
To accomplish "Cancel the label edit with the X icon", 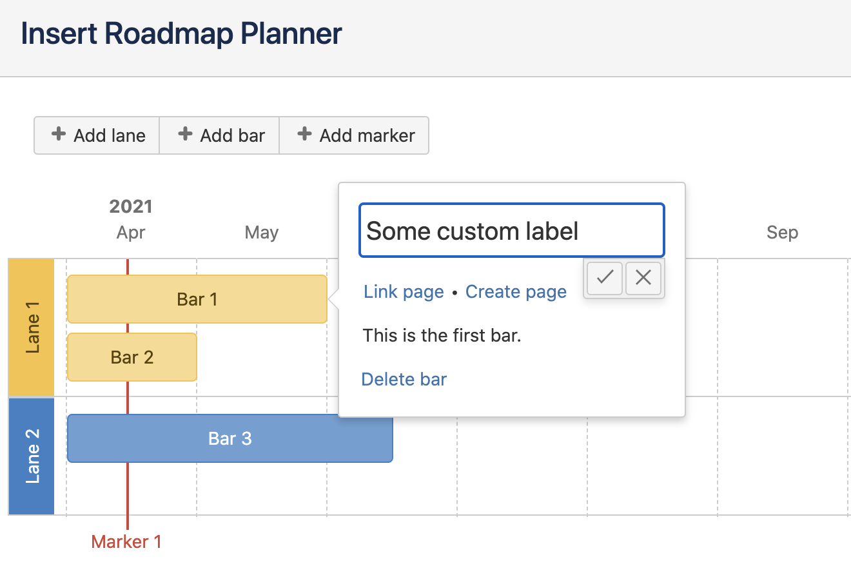I will (x=643, y=278).
